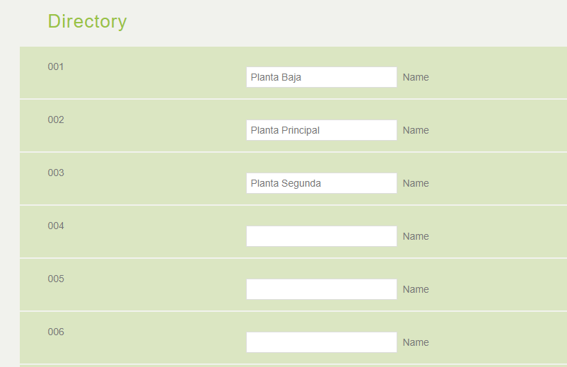Screen dimensions: 567x367
Task: Click the Directory heading
Action: click(x=87, y=21)
